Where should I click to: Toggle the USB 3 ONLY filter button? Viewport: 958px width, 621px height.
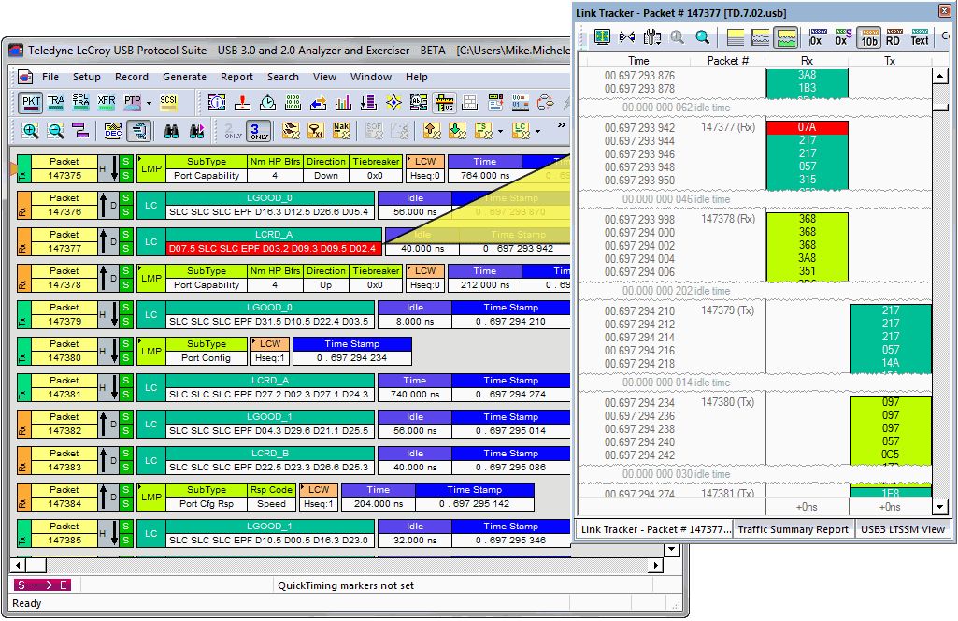tap(258, 131)
